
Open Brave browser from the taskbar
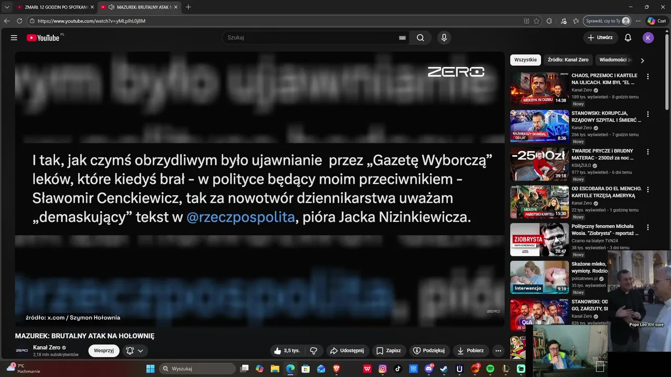pos(337,369)
